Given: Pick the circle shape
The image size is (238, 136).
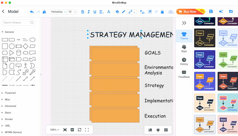Looking at the screenshot, I should click(12, 46).
